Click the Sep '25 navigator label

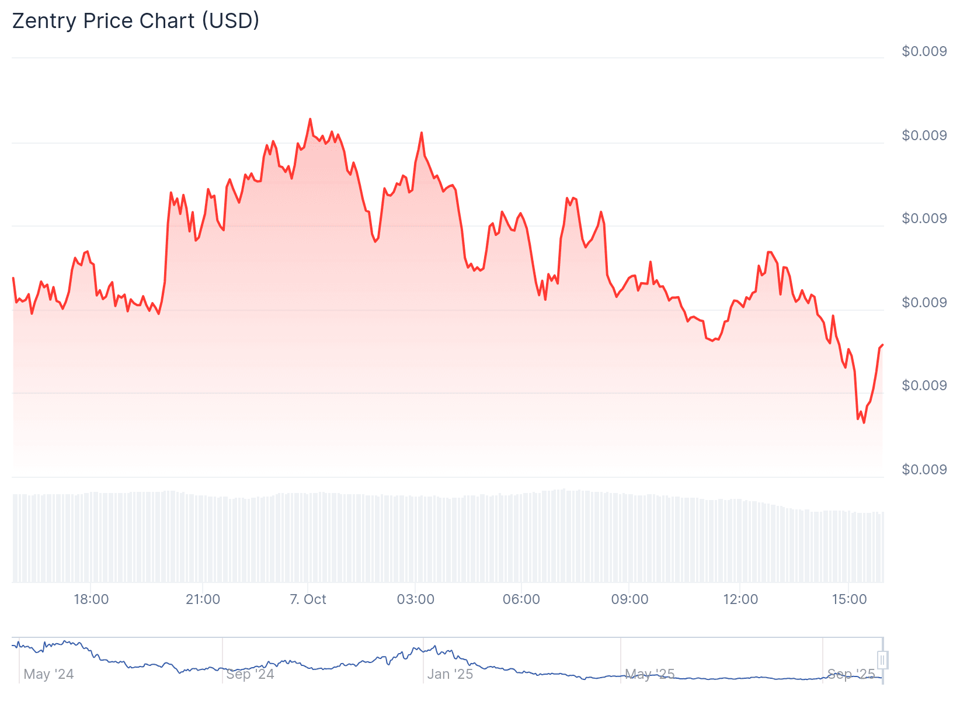(851, 674)
